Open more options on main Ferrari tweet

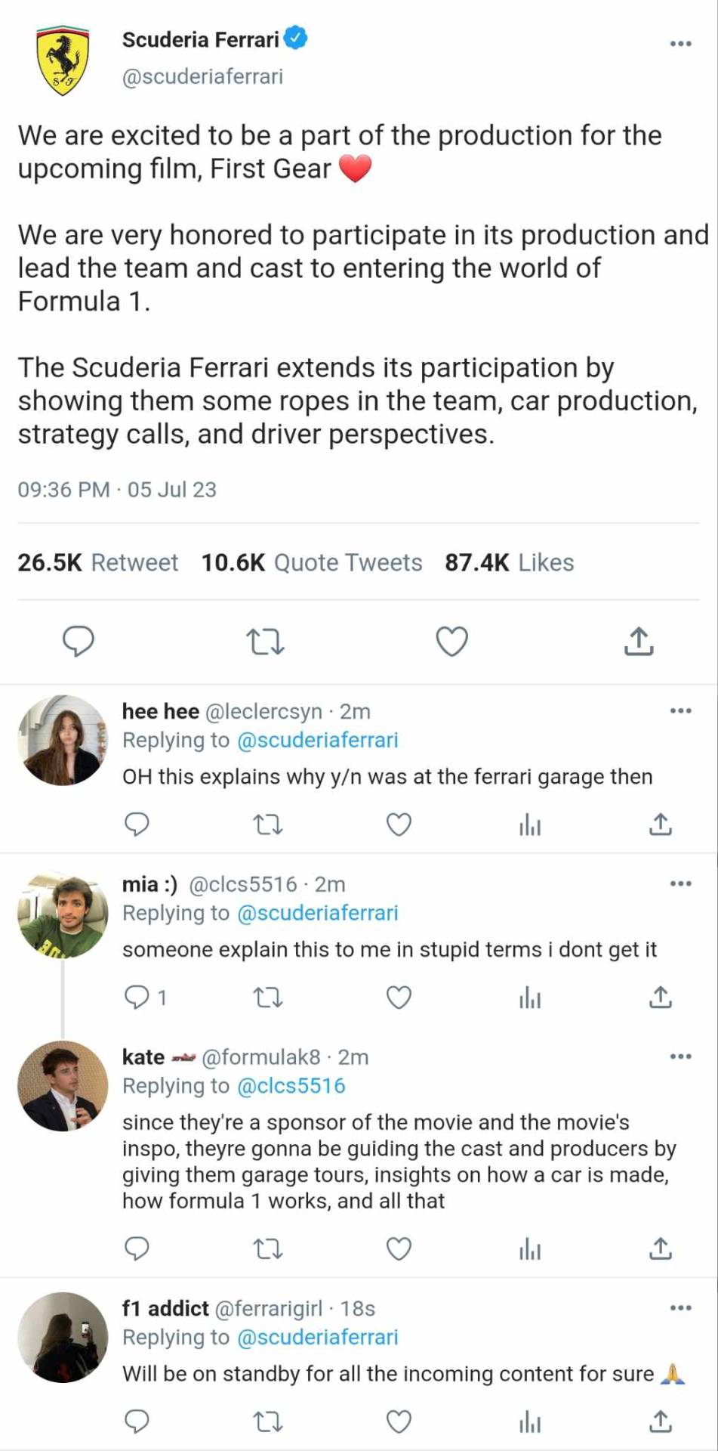(680, 44)
